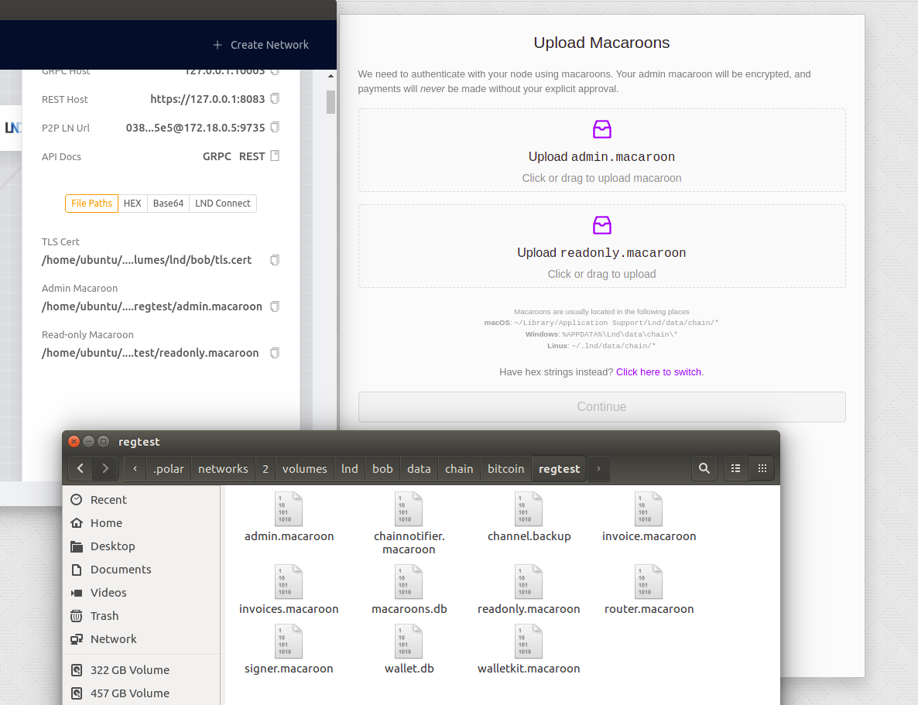This screenshot has width=918, height=705.
Task: Open API Docs page icon
Action: click(x=275, y=156)
